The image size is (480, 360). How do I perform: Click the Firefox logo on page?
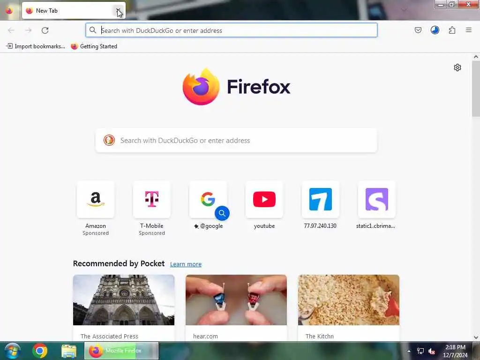click(236, 87)
